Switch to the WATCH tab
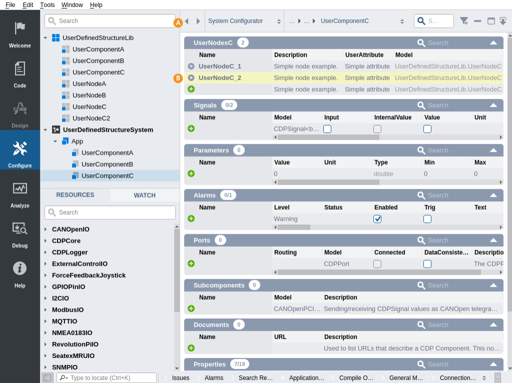 [145, 195]
